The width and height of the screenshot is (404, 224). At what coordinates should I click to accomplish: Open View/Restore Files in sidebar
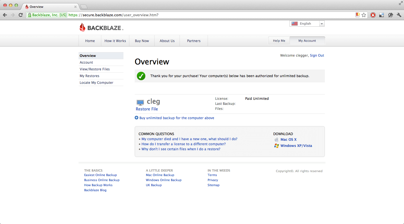(x=101, y=69)
